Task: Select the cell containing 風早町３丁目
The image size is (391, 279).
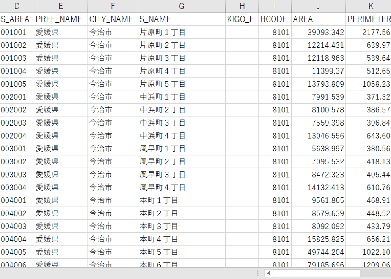Action: pyautogui.click(x=182, y=174)
